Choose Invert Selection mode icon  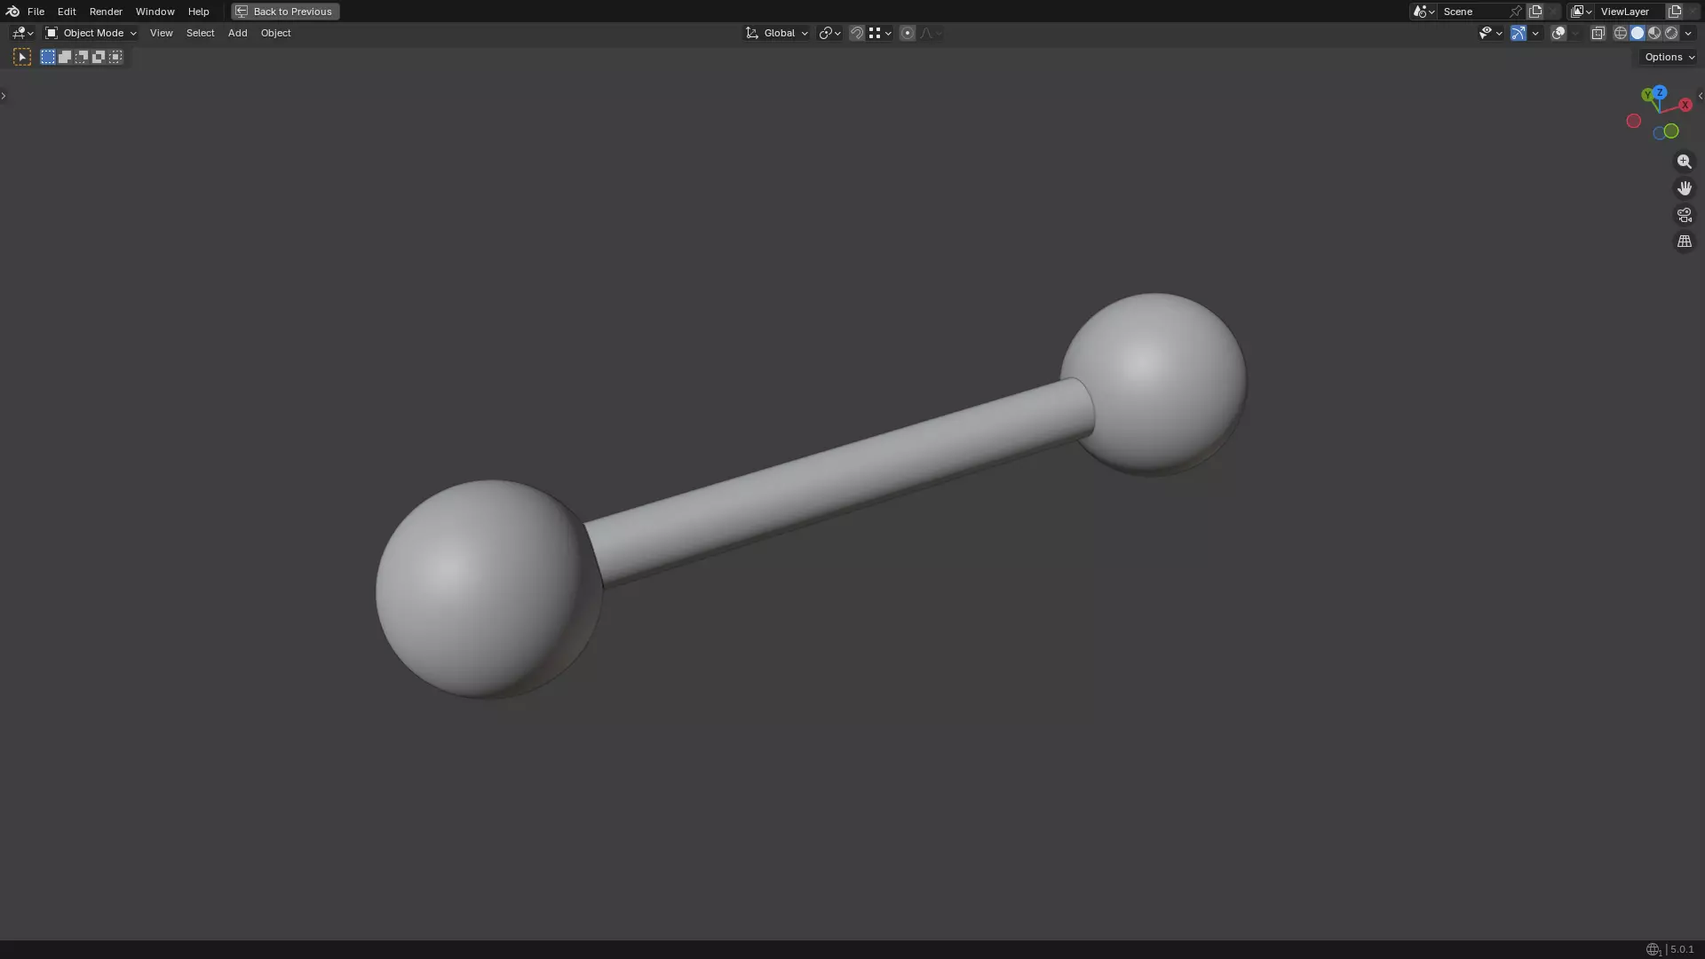click(x=99, y=57)
